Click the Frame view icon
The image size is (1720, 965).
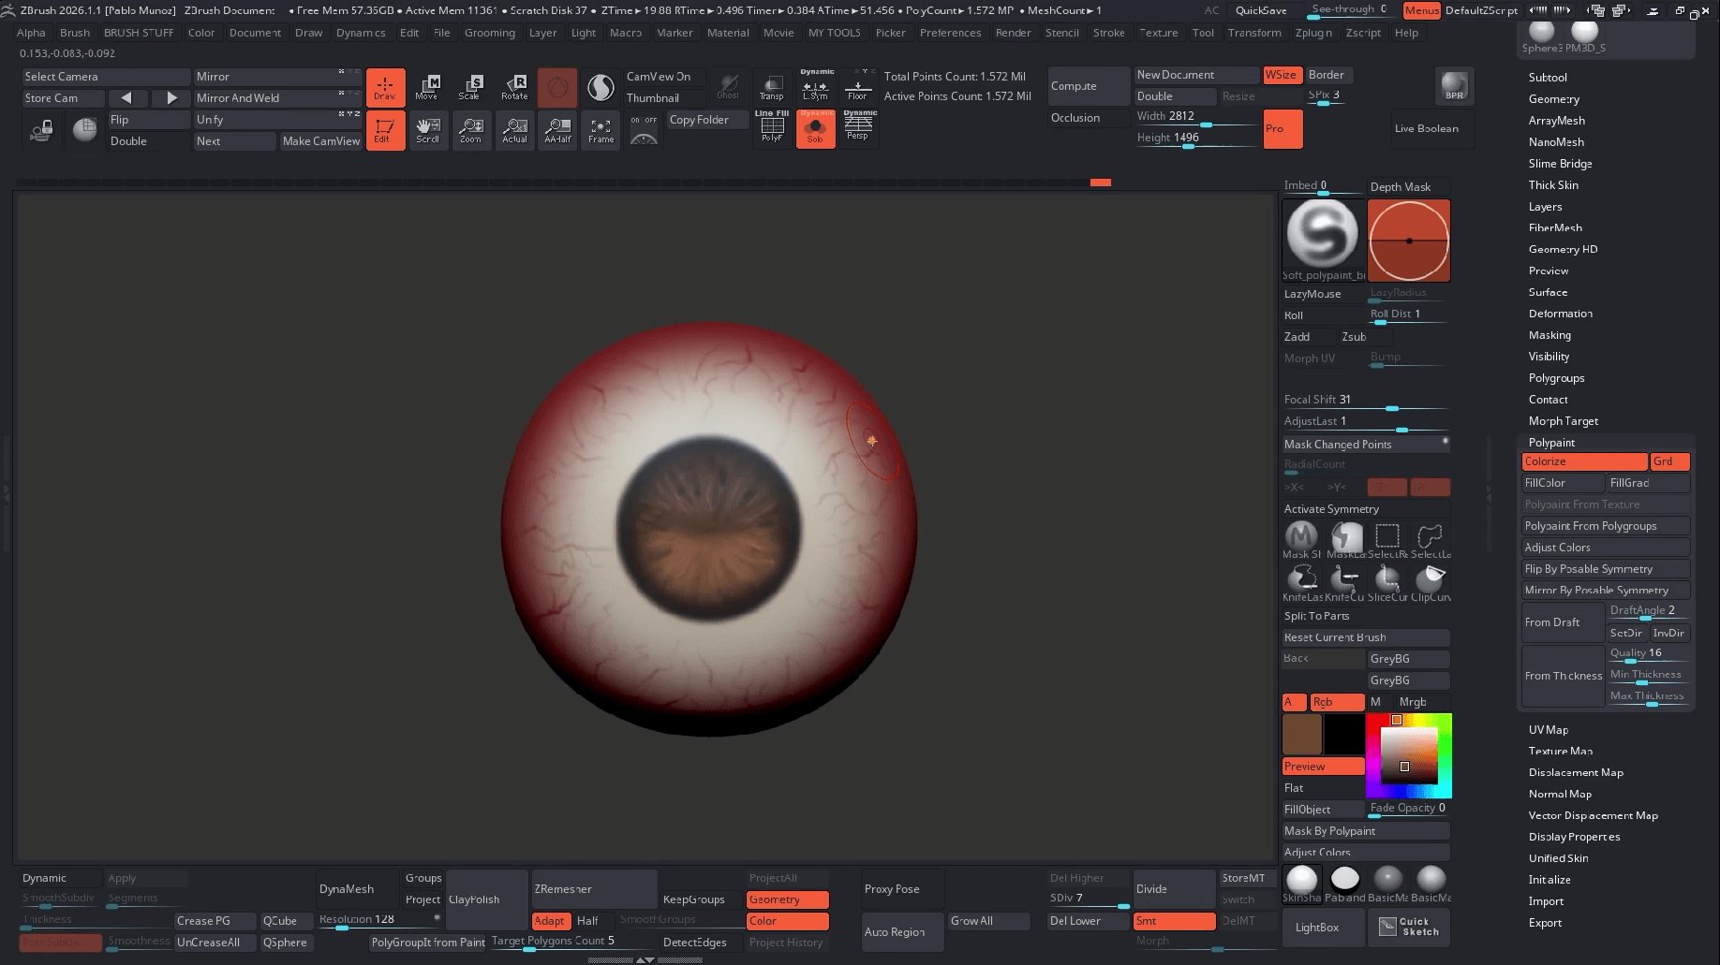[x=601, y=130]
